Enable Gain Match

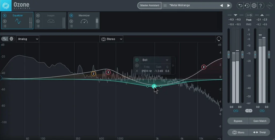pos(260,121)
